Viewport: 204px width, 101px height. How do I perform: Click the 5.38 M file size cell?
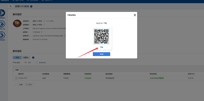click(191, 78)
